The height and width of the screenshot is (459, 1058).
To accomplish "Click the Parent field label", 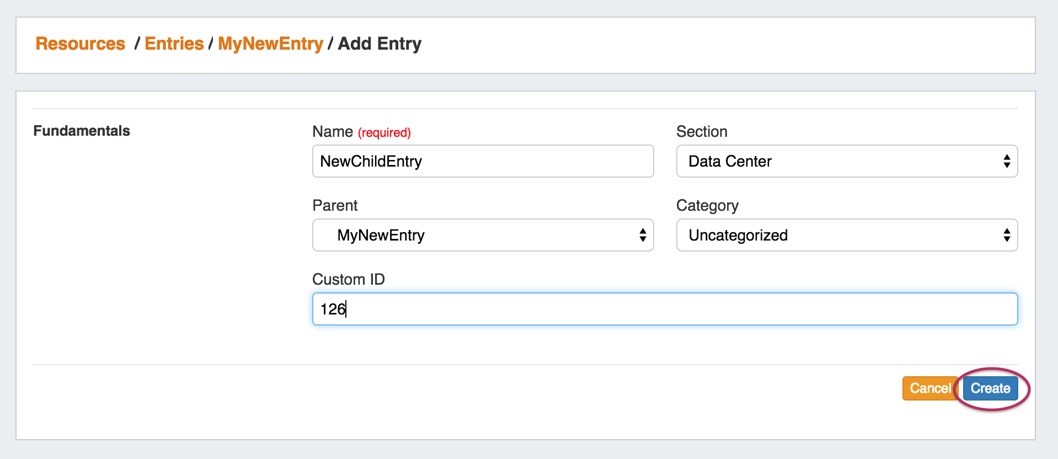I will click(x=335, y=205).
